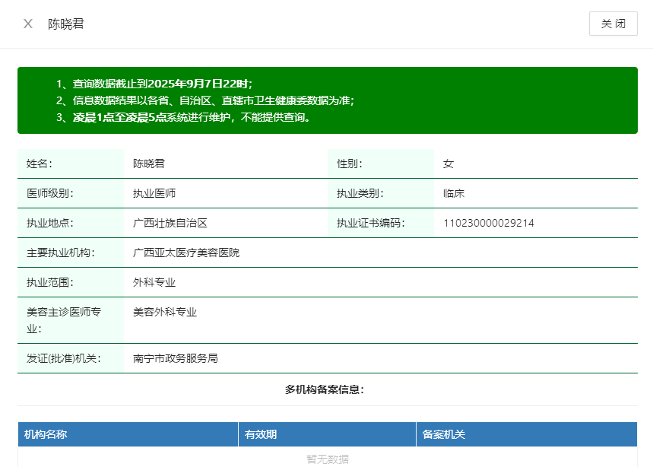Click the 关闭 button
Viewport: 653px width, 467px height.
pyautogui.click(x=613, y=24)
